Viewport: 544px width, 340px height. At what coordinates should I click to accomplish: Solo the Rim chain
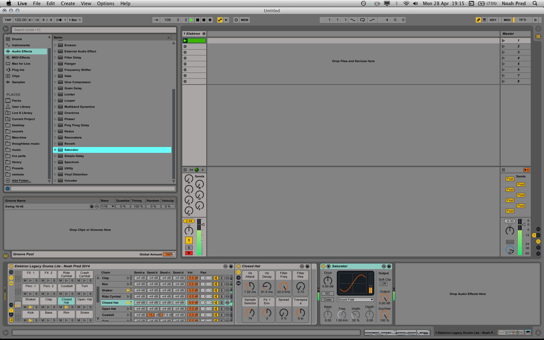pos(221,284)
